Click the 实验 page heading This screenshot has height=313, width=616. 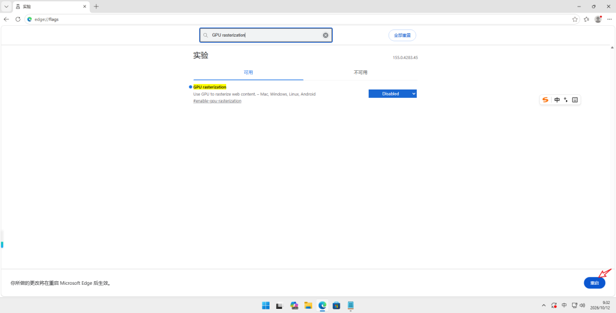click(x=201, y=55)
